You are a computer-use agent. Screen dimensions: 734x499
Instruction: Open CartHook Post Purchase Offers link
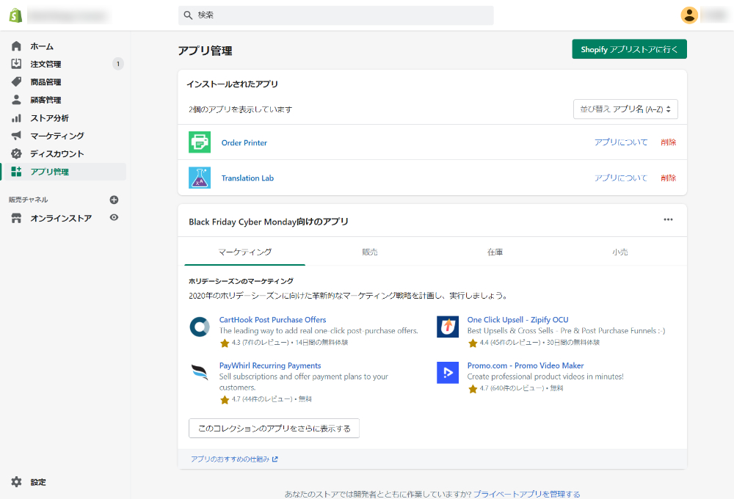coord(272,320)
